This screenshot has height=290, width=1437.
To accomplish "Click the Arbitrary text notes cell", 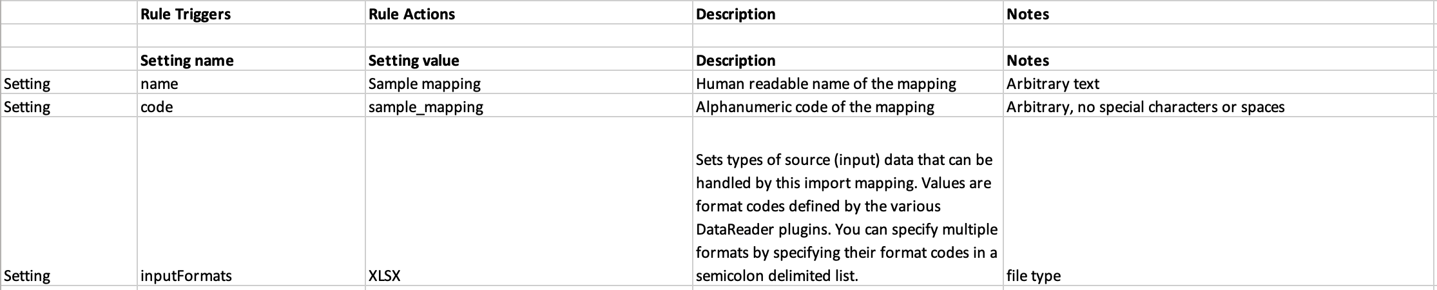I will [1219, 82].
